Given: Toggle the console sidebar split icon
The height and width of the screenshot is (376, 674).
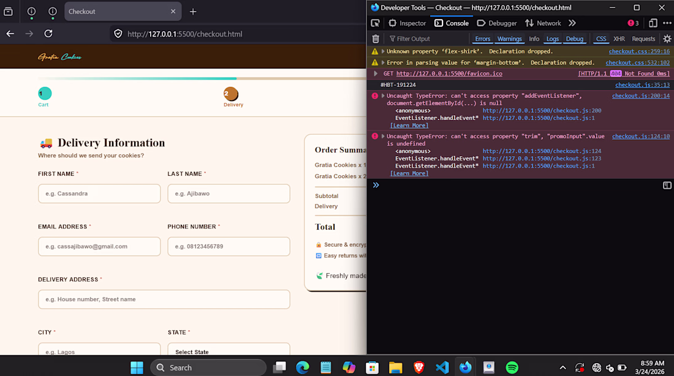Looking at the screenshot, I should tap(667, 185).
